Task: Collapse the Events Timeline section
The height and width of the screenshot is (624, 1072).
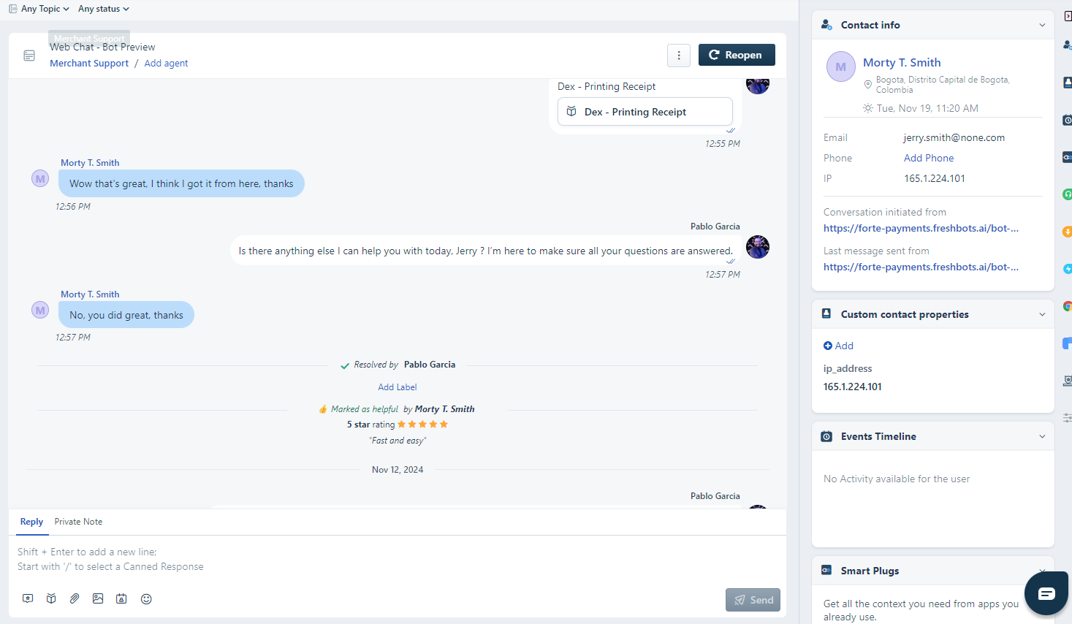Action: point(1043,435)
